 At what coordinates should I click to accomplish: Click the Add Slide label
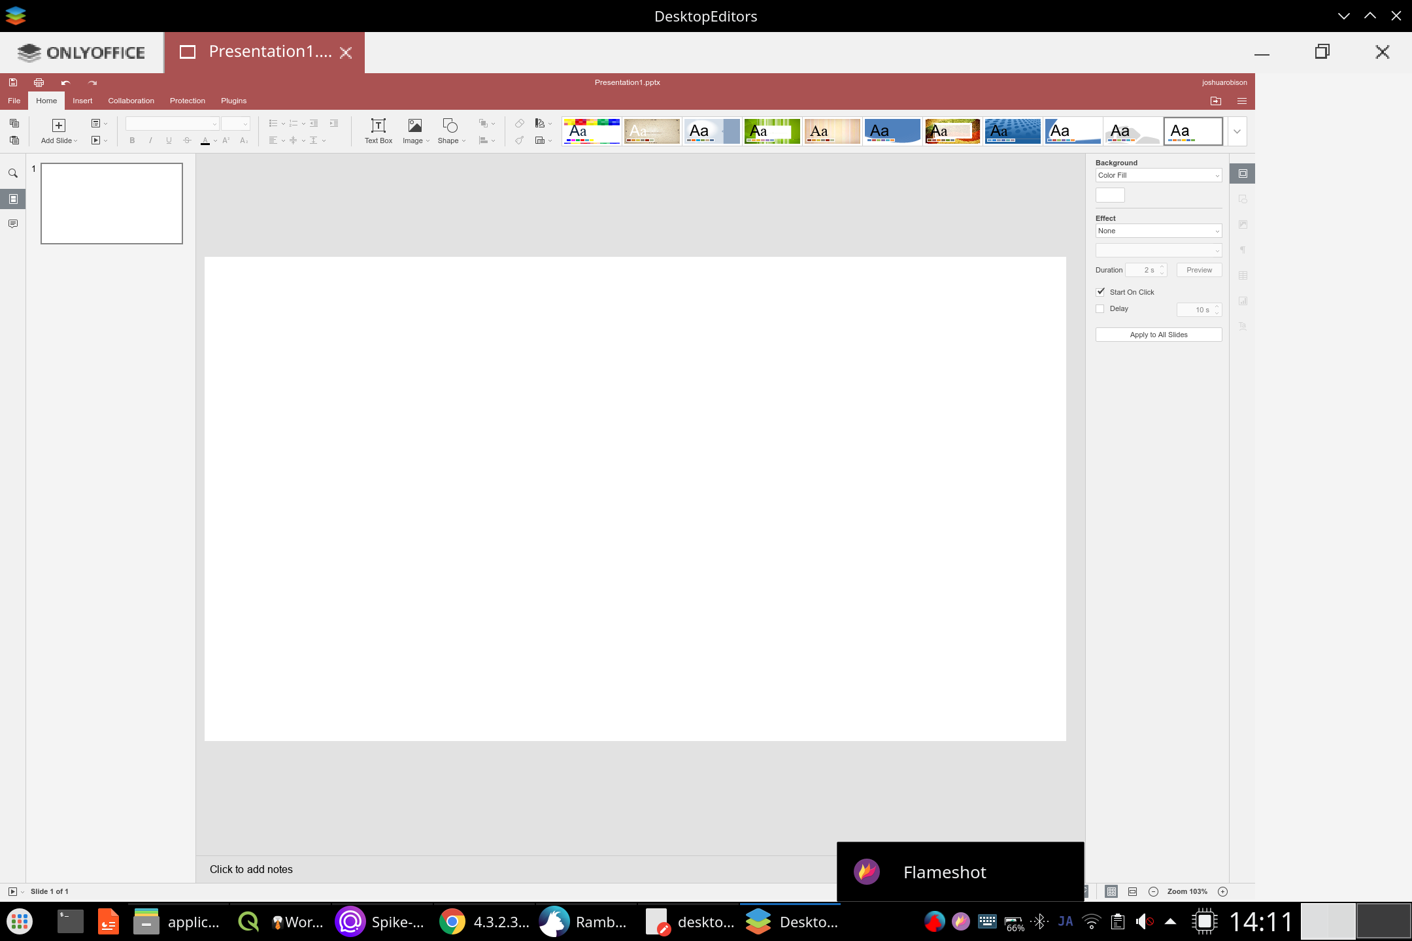click(56, 140)
